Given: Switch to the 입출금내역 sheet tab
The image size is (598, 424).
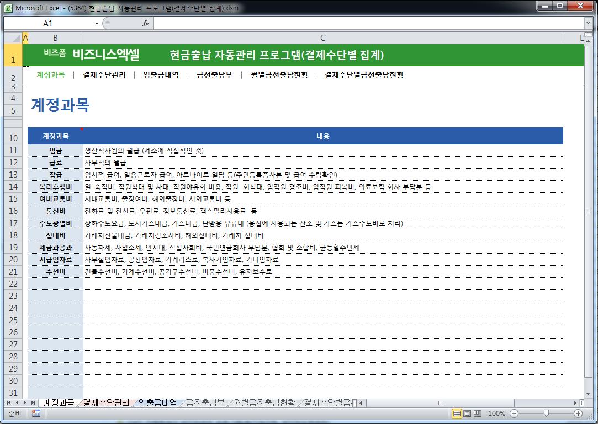Looking at the screenshot, I should tap(157, 402).
